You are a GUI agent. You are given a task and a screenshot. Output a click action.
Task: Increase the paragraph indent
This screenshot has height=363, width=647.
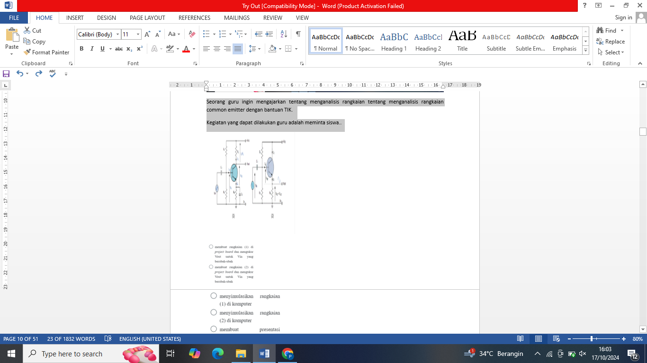[x=269, y=34]
